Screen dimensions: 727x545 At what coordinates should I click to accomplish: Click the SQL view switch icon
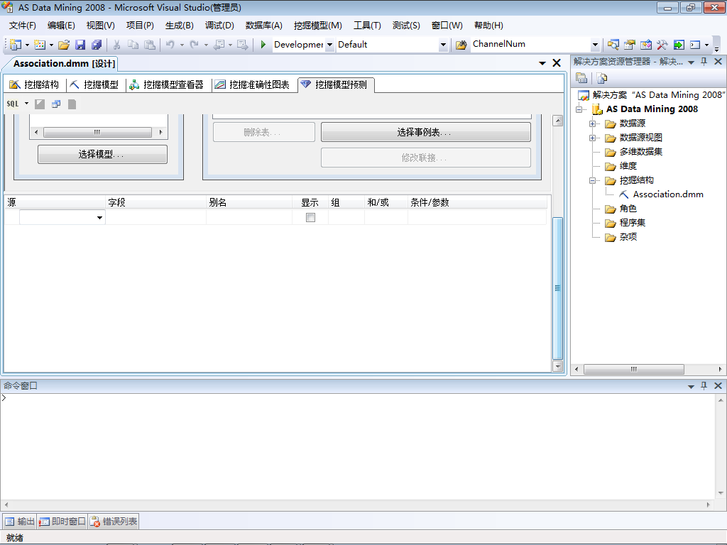click(x=13, y=104)
